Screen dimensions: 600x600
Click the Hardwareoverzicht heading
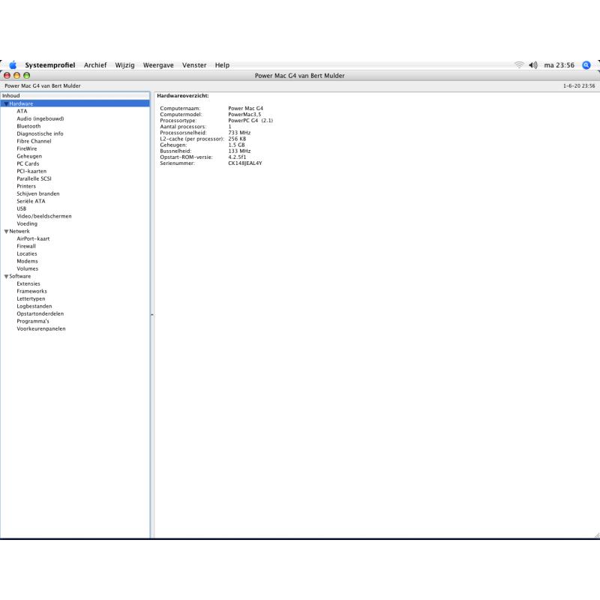coord(183,96)
